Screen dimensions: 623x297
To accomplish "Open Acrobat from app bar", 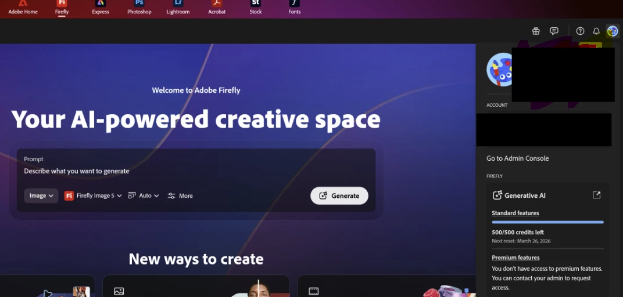I will coord(217,8).
